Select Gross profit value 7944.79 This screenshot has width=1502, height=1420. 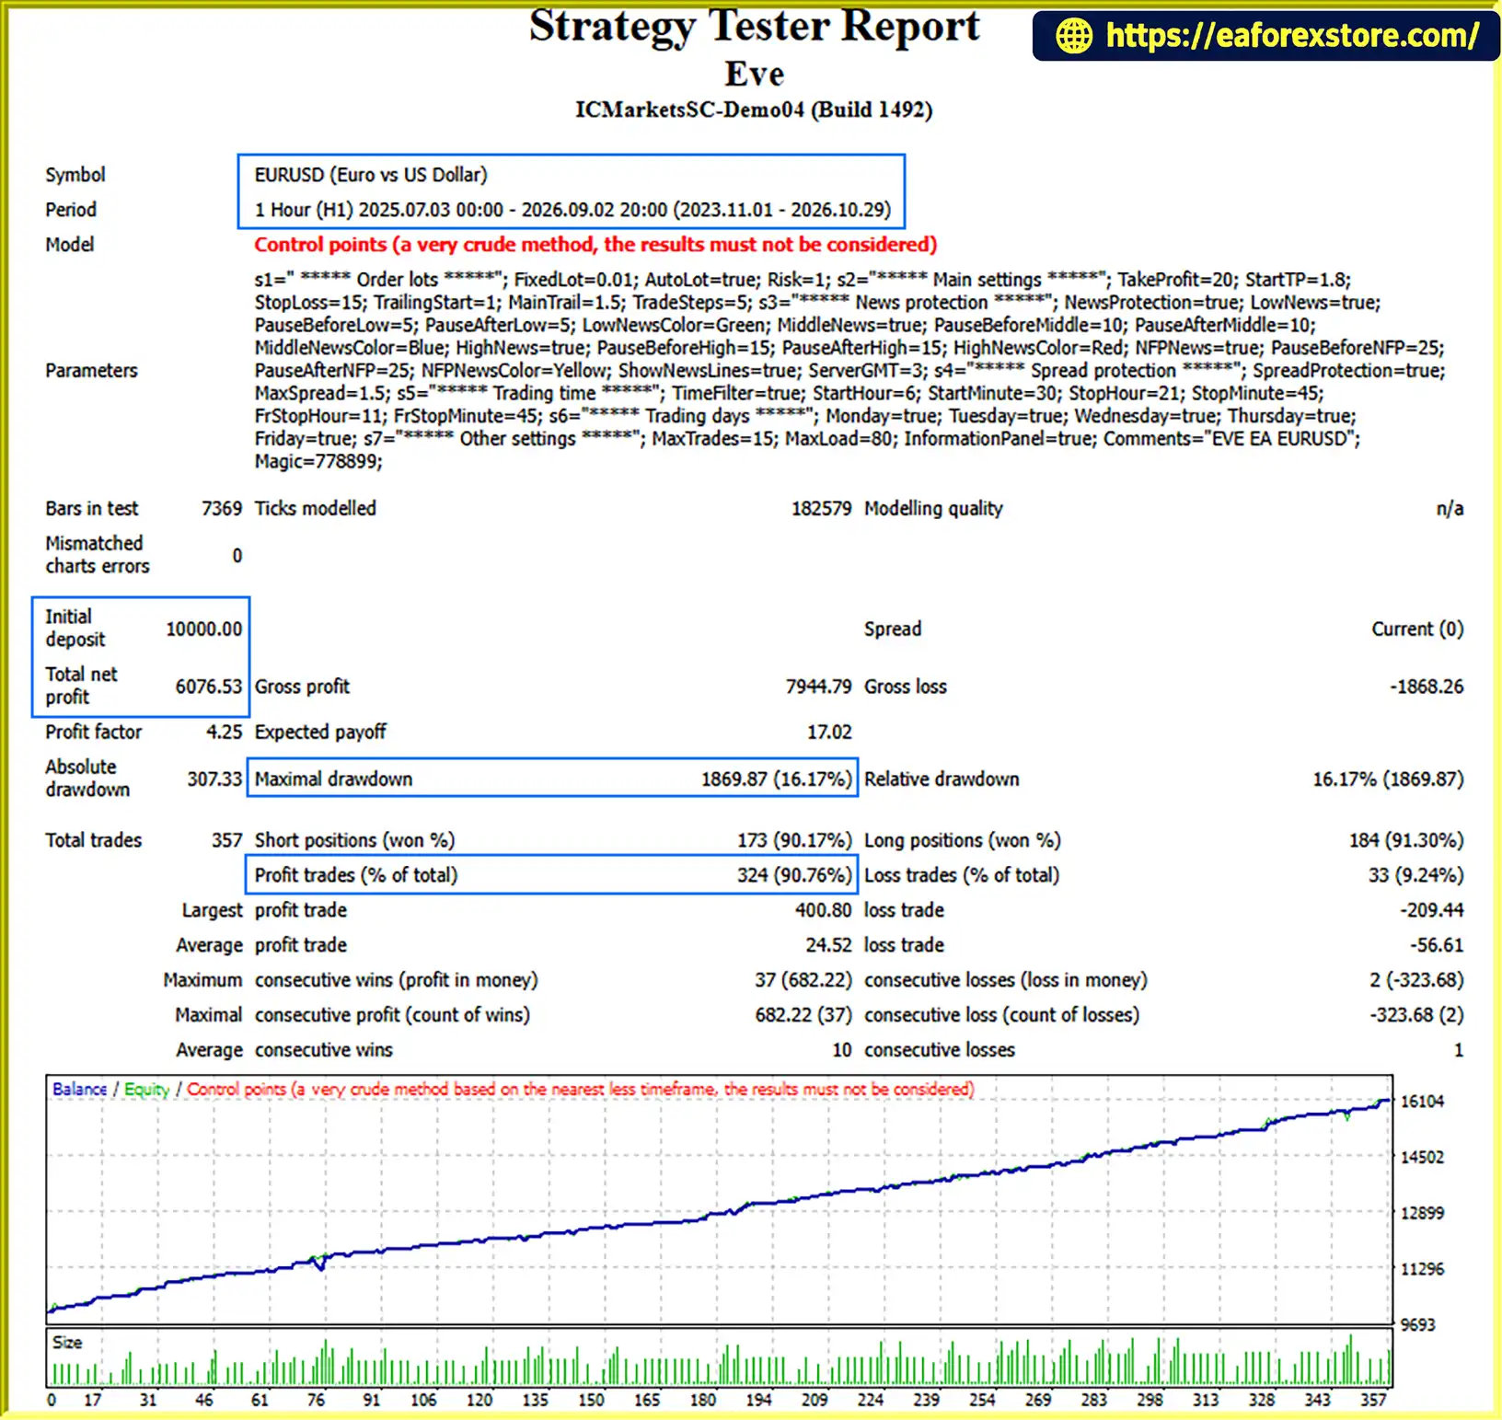click(818, 687)
